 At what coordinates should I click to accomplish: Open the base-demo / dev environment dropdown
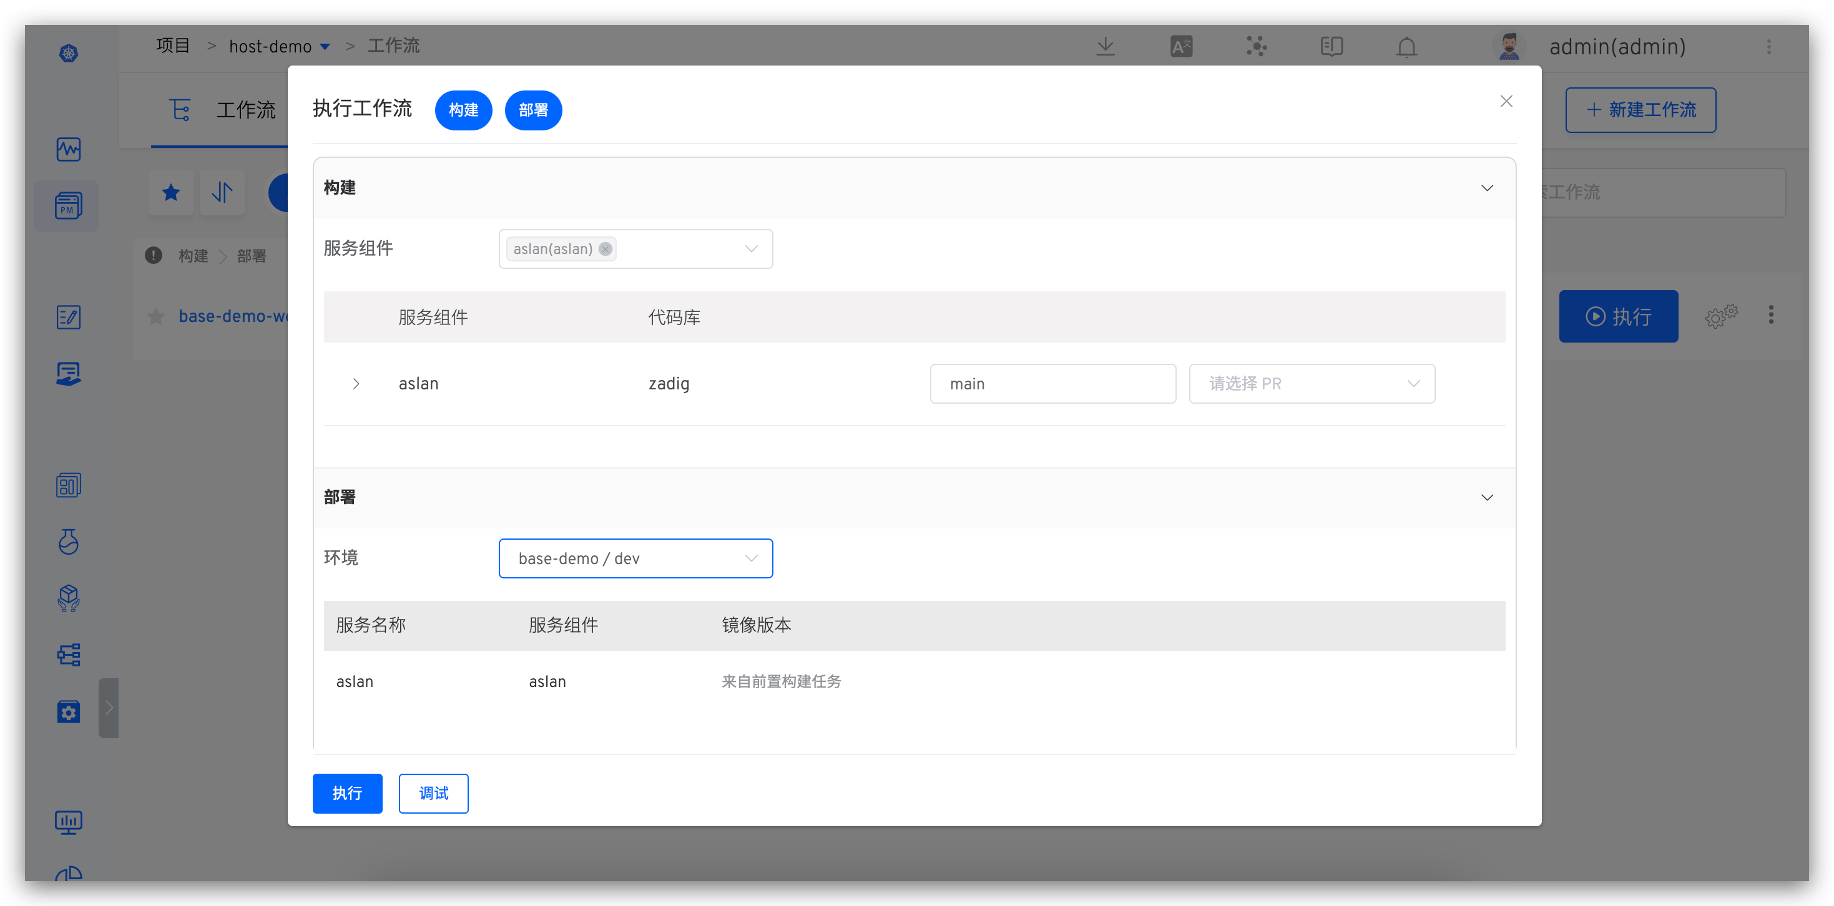click(x=635, y=558)
